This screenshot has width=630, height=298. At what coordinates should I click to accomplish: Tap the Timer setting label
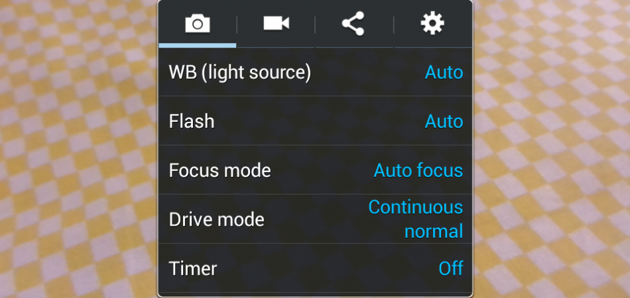[x=193, y=268]
